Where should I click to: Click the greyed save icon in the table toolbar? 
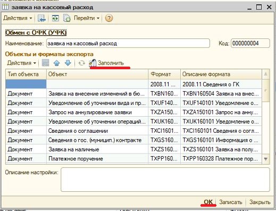(x=45, y=63)
